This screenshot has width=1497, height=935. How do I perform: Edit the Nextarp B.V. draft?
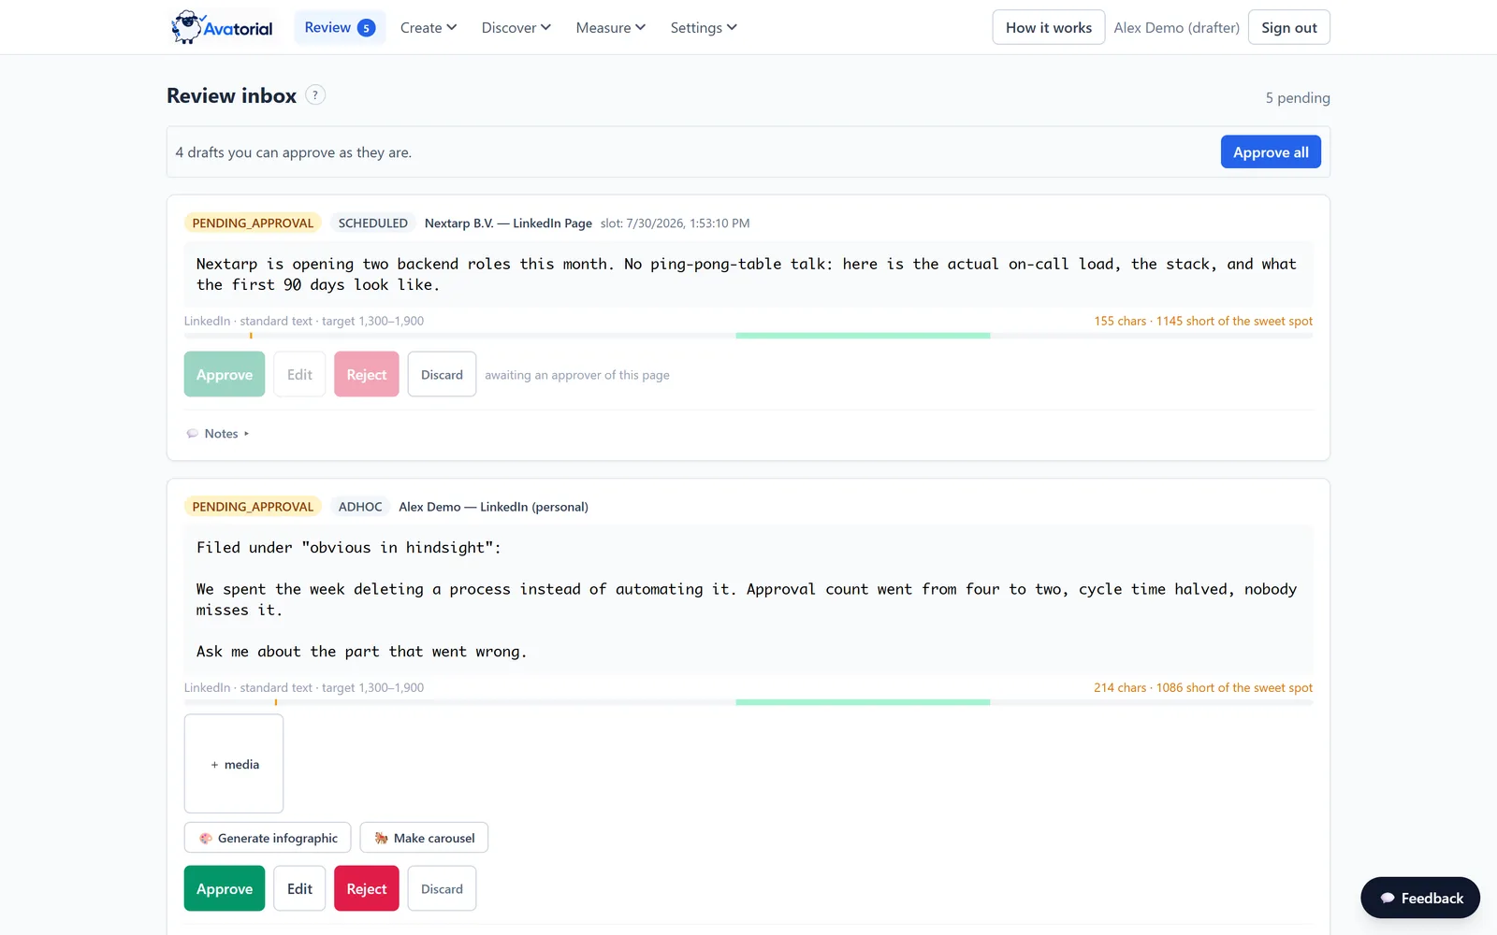pyautogui.click(x=299, y=374)
